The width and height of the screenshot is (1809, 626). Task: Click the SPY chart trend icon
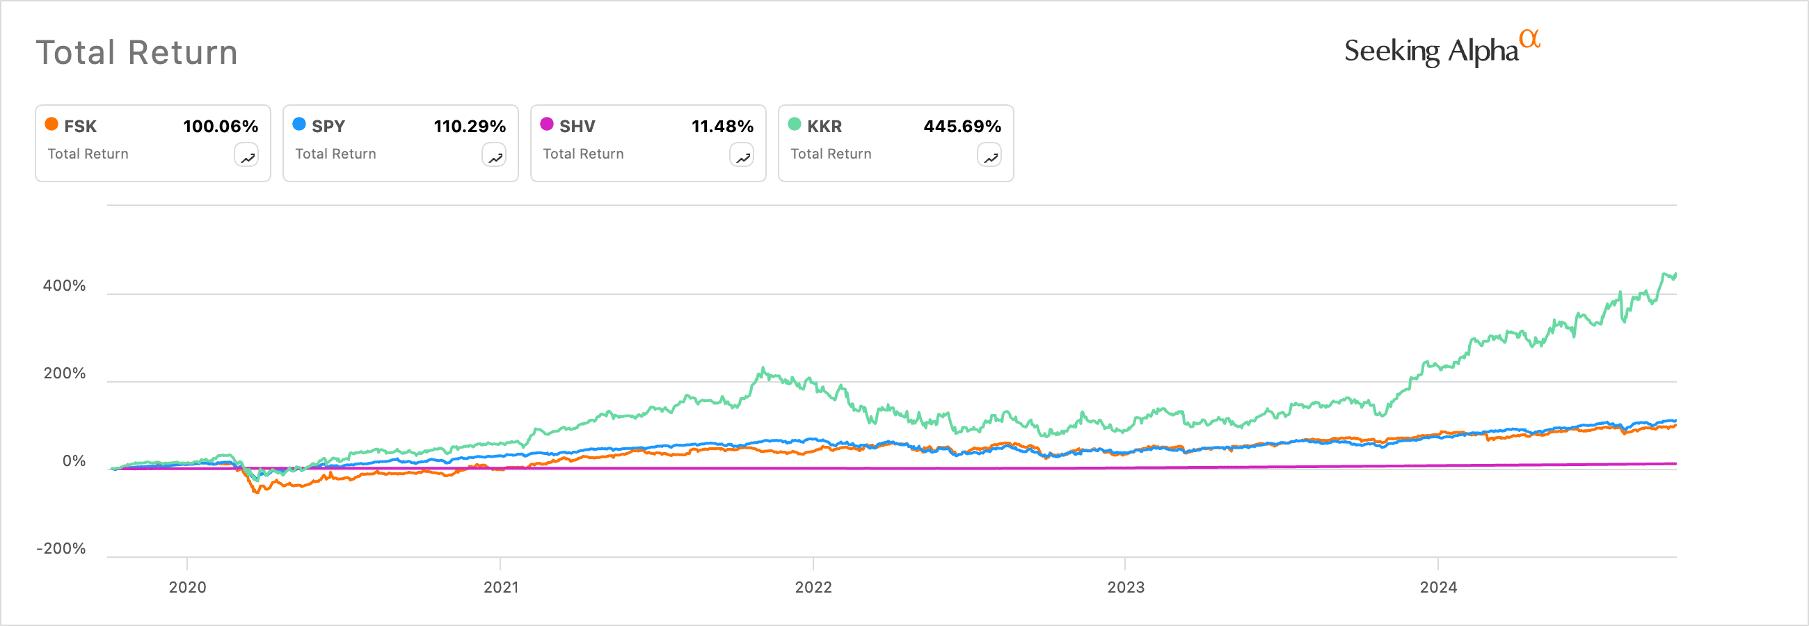pyautogui.click(x=495, y=155)
